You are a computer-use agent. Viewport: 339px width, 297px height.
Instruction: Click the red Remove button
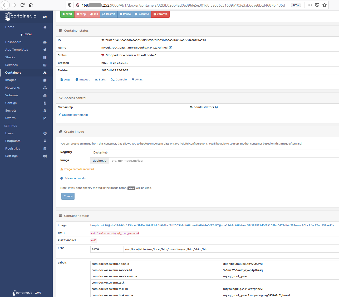click(160, 14)
